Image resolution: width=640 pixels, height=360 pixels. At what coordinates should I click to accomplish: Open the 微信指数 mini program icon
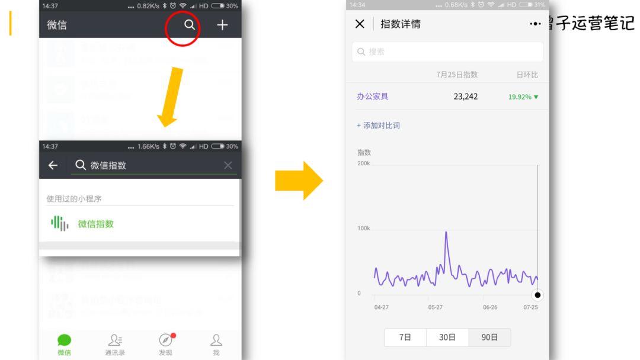point(60,223)
